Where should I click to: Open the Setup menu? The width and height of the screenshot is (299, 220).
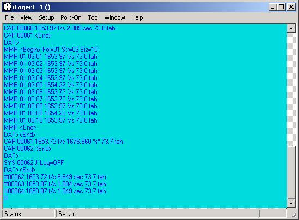point(46,17)
